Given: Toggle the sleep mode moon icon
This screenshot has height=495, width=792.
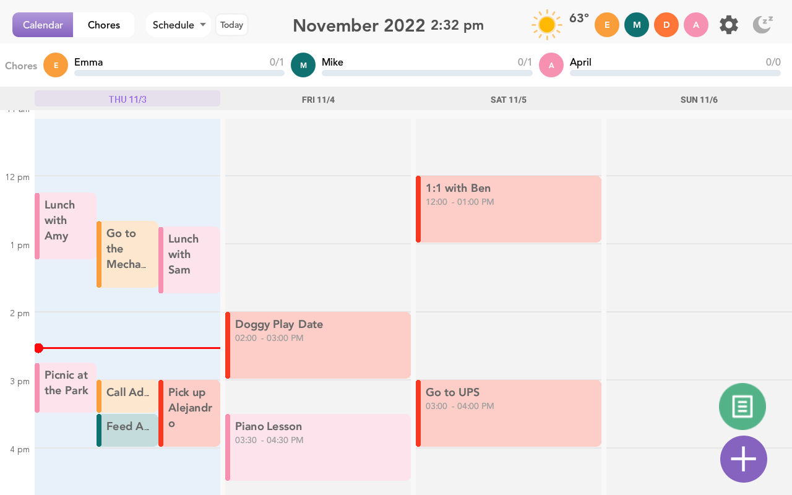Looking at the screenshot, I should click(762, 25).
